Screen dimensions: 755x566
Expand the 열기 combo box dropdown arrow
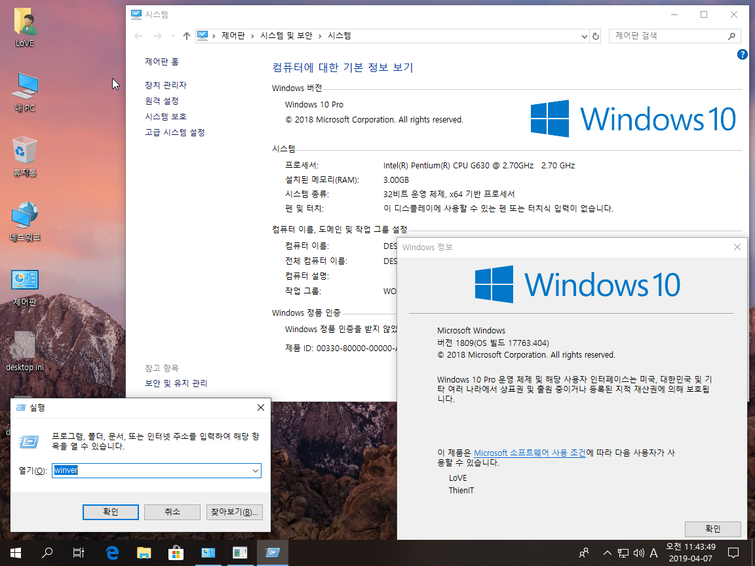256,471
